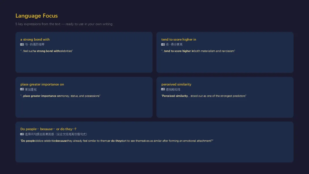Select the 'perceived similarity' heading
The width and height of the screenshot is (309, 174).
coord(176,84)
